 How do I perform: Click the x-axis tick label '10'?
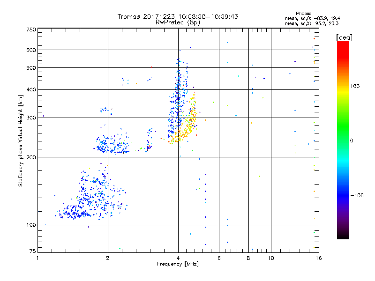point(271,258)
